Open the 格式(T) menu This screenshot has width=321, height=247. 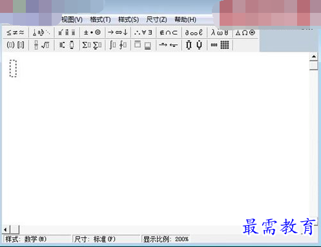pos(100,19)
